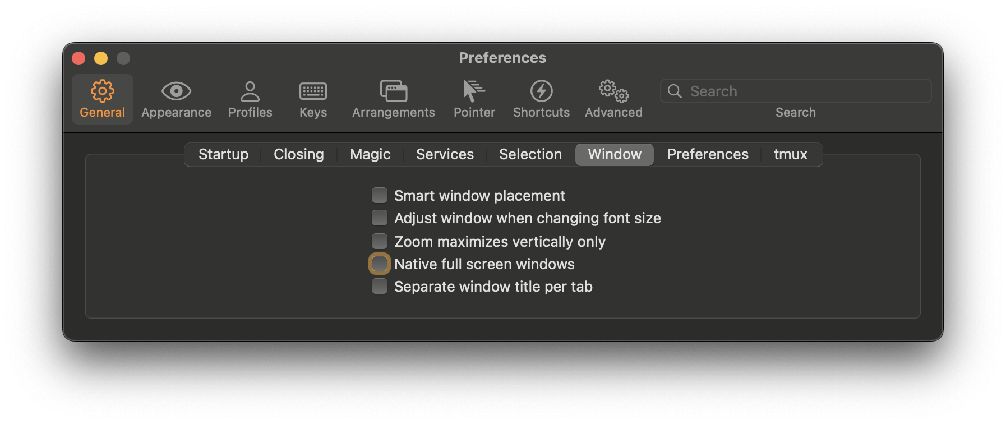Enable Zoom maximizes vertically only
Image resolution: width=1006 pixels, height=424 pixels.
(379, 241)
